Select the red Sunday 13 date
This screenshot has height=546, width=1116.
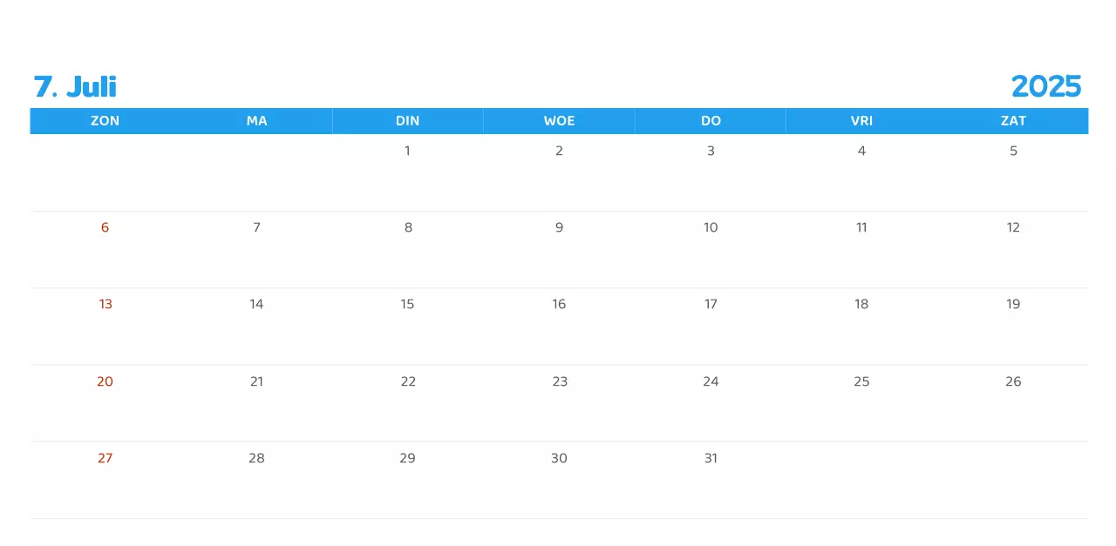point(105,304)
